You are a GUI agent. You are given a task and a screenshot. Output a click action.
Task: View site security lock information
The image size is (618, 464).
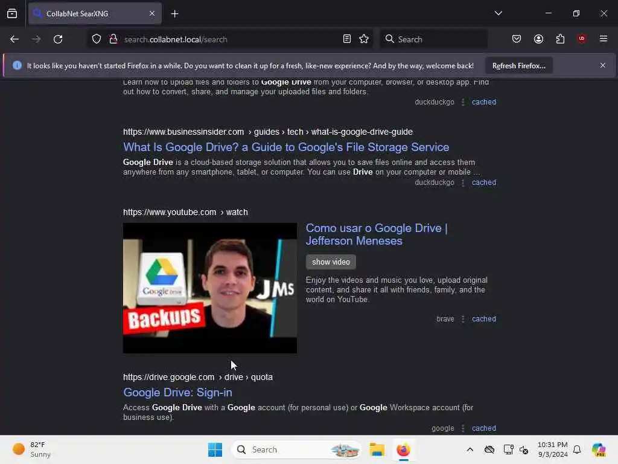(113, 39)
